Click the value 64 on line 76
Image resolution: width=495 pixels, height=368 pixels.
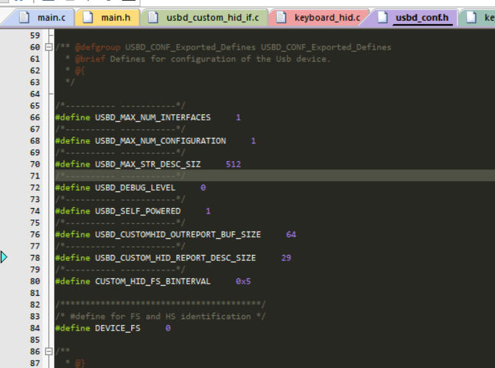click(291, 235)
